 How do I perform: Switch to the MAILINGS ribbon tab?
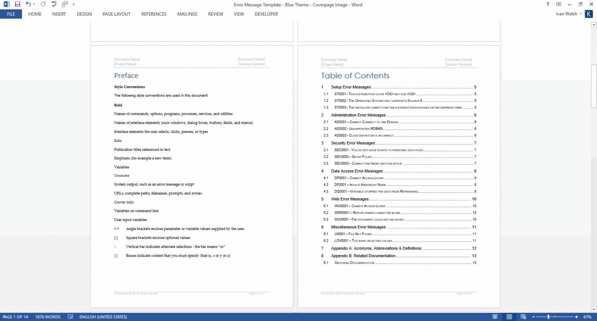point(187,14)
